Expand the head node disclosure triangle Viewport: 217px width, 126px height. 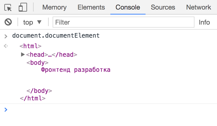pyautogui.click(x=23, y=54)
